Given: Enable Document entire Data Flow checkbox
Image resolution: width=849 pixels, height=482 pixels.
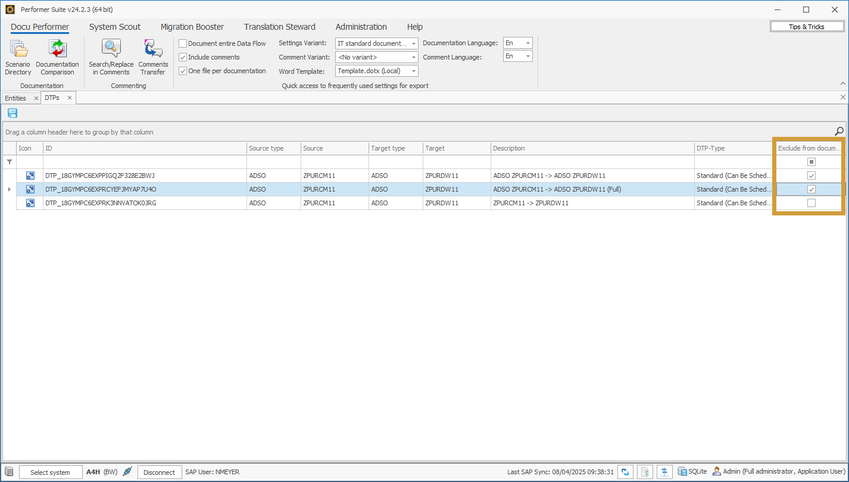Looking at the screenshot, I should [x=183, y=43].
